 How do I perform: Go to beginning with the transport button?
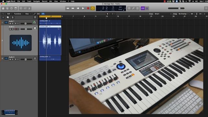pyautogui.click(x=78, y=8)
